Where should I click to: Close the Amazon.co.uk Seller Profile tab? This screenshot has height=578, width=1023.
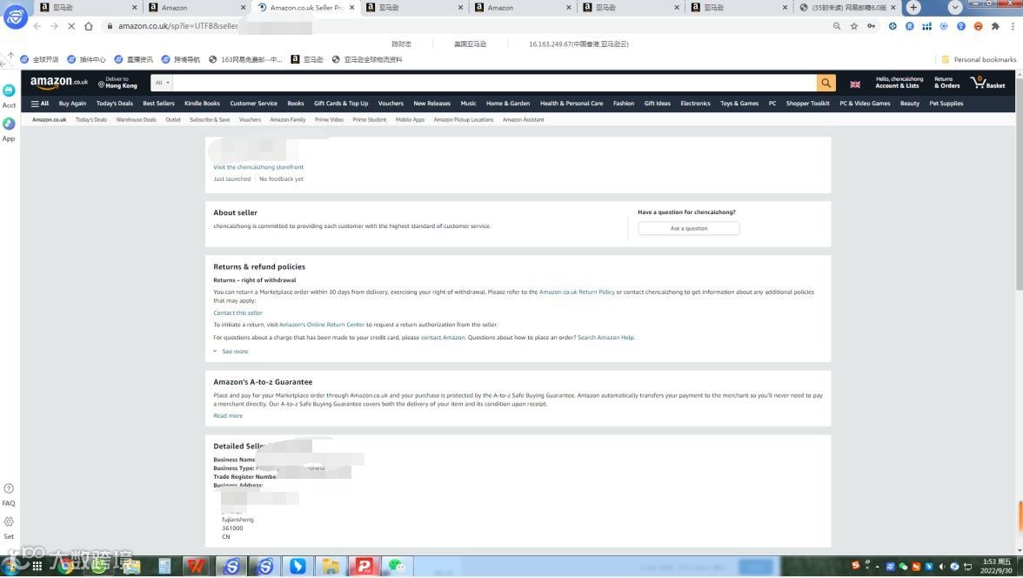point(351,8)
